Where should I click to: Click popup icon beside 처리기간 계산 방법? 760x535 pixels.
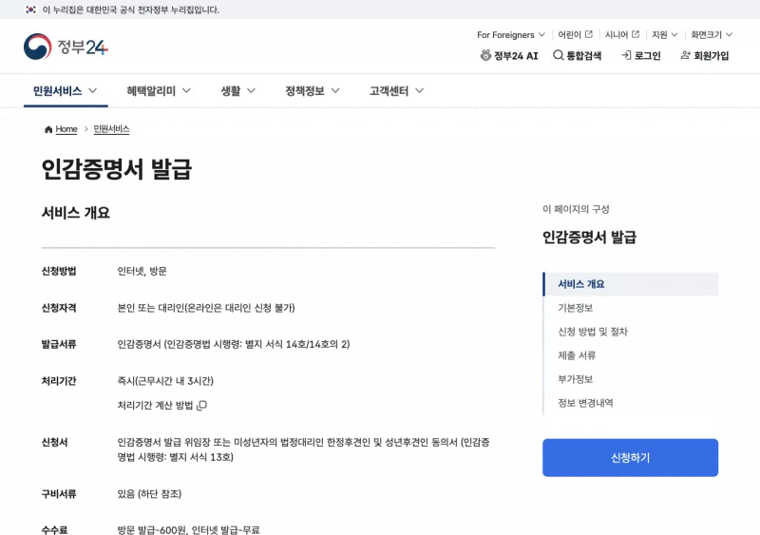click(x=201, y=406)
